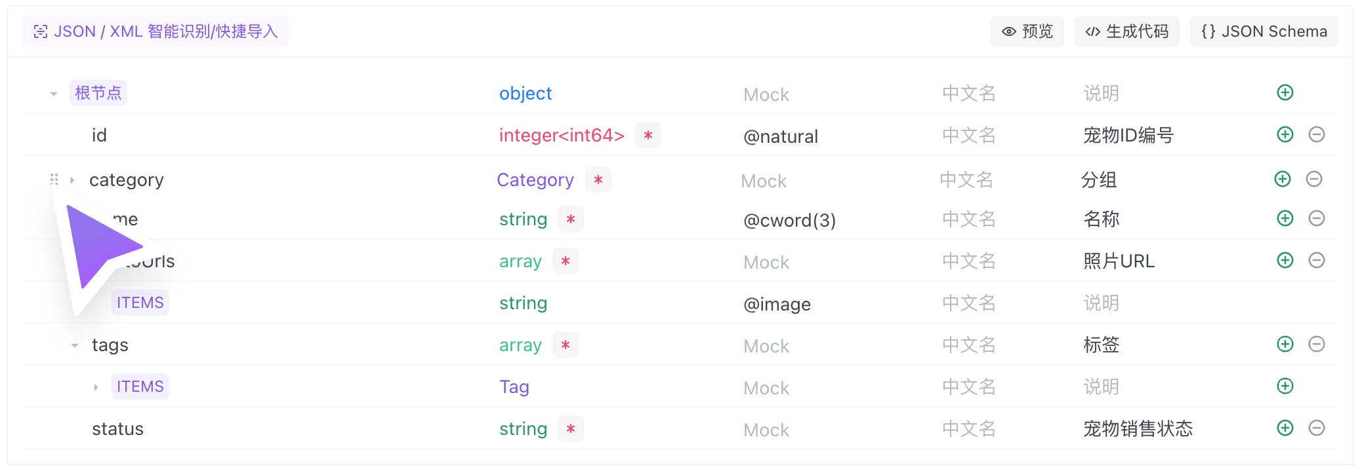Delete the category field with its minus icon
This screenshot has width=1362, height=473.
pyautogui.click(x=1313, y=180)
